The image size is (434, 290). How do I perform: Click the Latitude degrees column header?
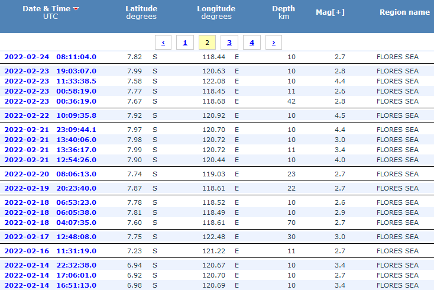coord(141,12)
